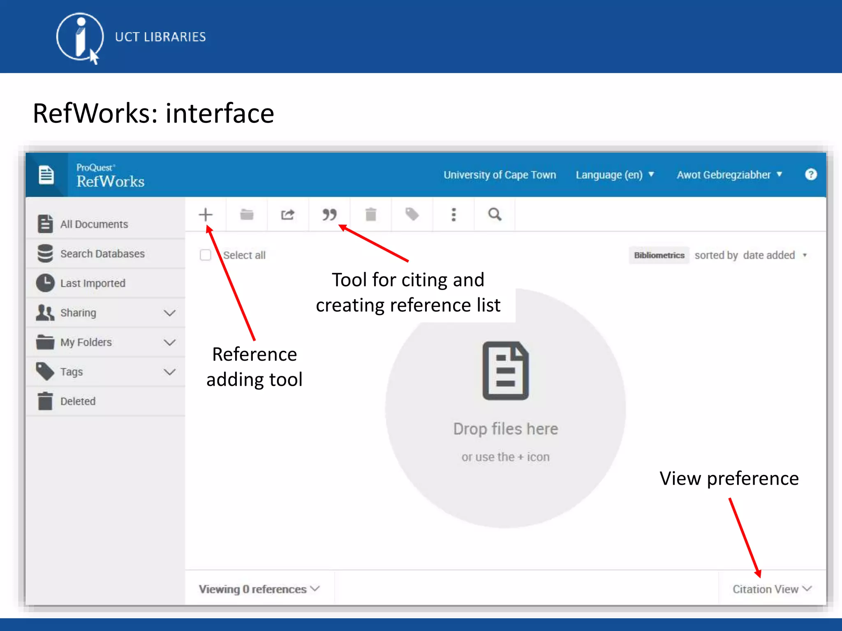This screenshot has width=842, height=631.
Task: Click the UCT Libraries info logo
Action: pyautogui.click(x=80, y=38)
